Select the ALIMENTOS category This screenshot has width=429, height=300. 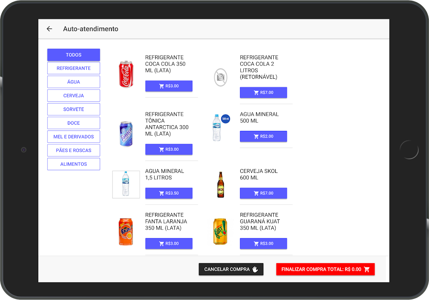point(73,164)
